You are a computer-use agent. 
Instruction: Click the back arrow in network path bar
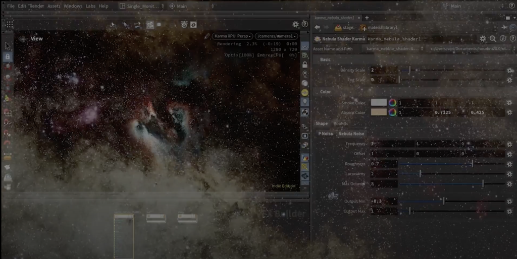point(317,27)
